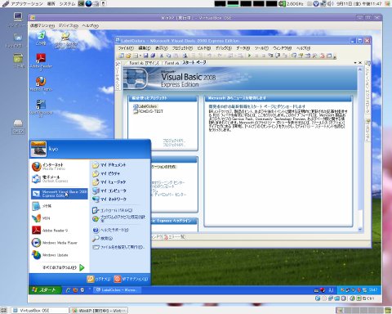Click the date and time clock in top panel

tap(359, 4)
